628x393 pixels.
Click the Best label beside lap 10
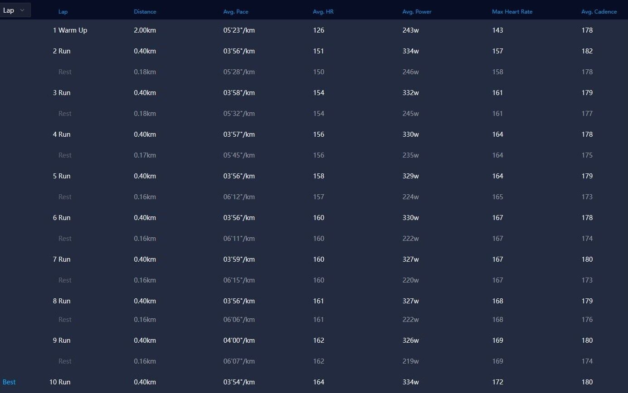(9, 382)
